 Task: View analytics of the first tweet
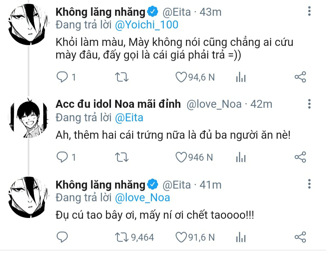tap(241, 77)
